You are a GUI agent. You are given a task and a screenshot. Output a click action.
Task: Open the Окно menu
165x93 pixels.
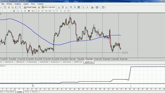33,4
